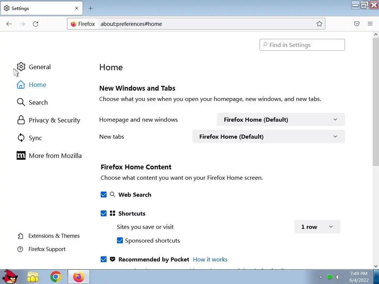Open the New tabs dropdown

tap(269, 136)
